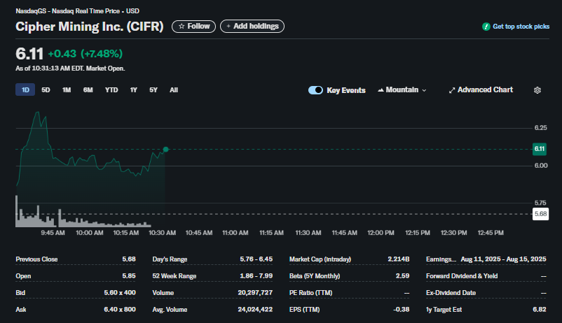Click the NasdaqGS Real Time Price header text
The image size is (562, 323).
click(77, 11)
